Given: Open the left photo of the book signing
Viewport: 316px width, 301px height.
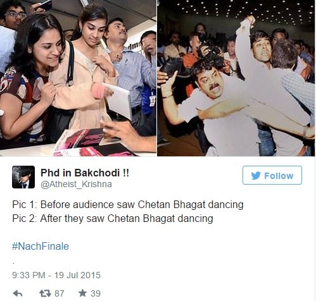Looking at the screenshot, I should 78,78.
